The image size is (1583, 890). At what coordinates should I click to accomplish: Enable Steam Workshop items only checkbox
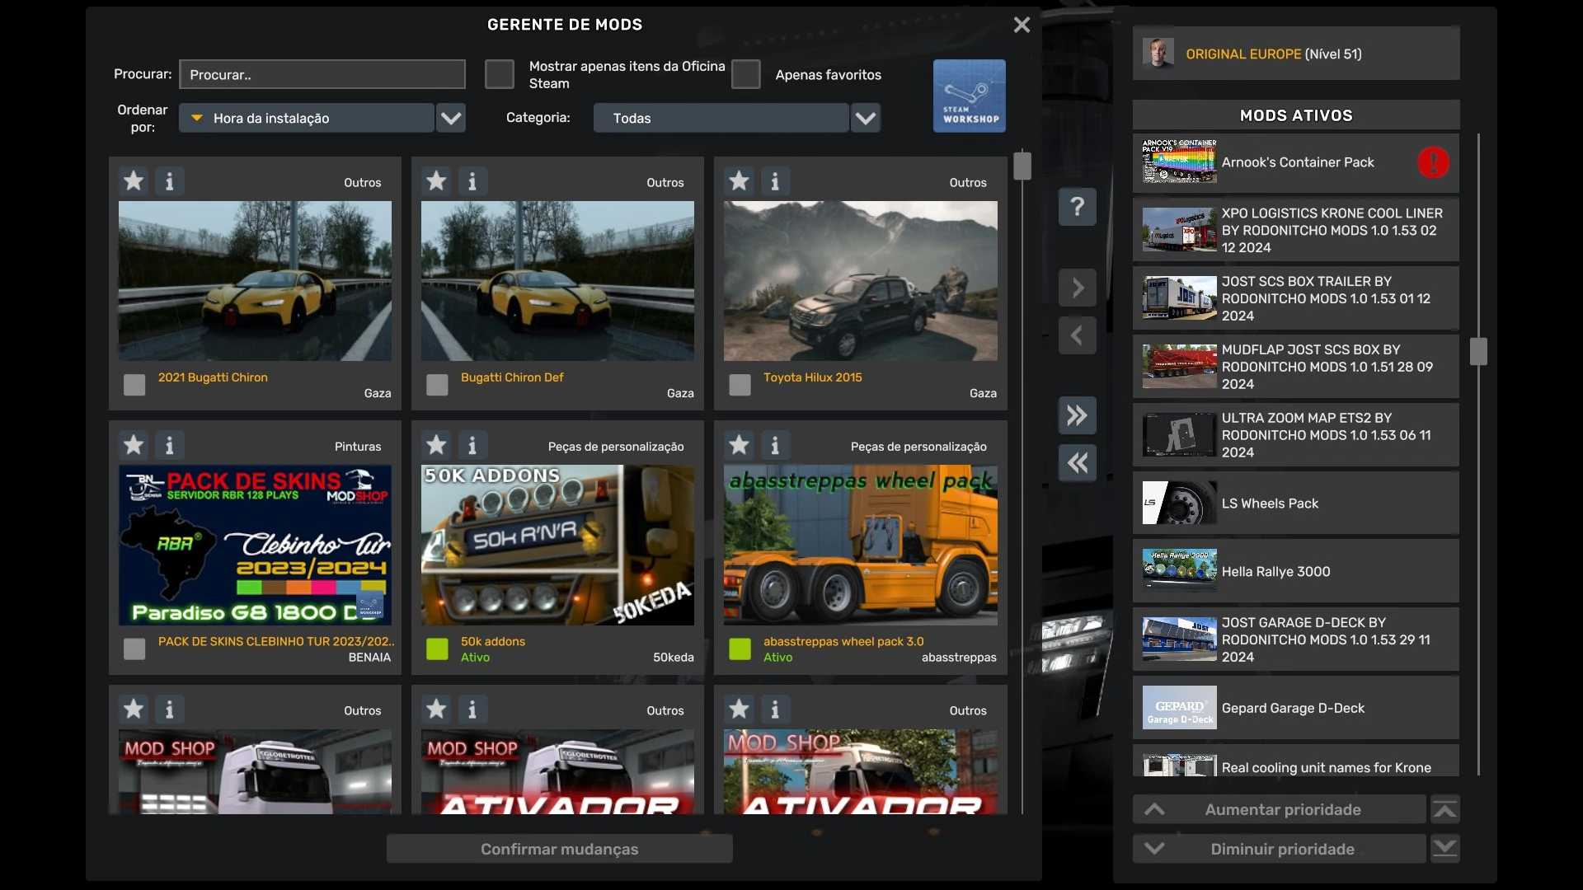500,74
